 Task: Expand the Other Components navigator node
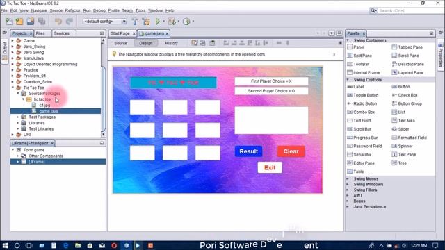(18, 156)
